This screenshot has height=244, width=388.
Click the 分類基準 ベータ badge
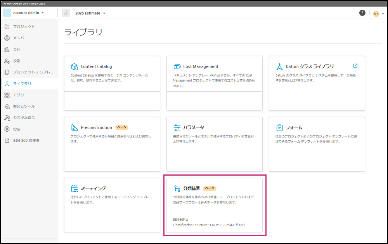(x=210, y=188)
